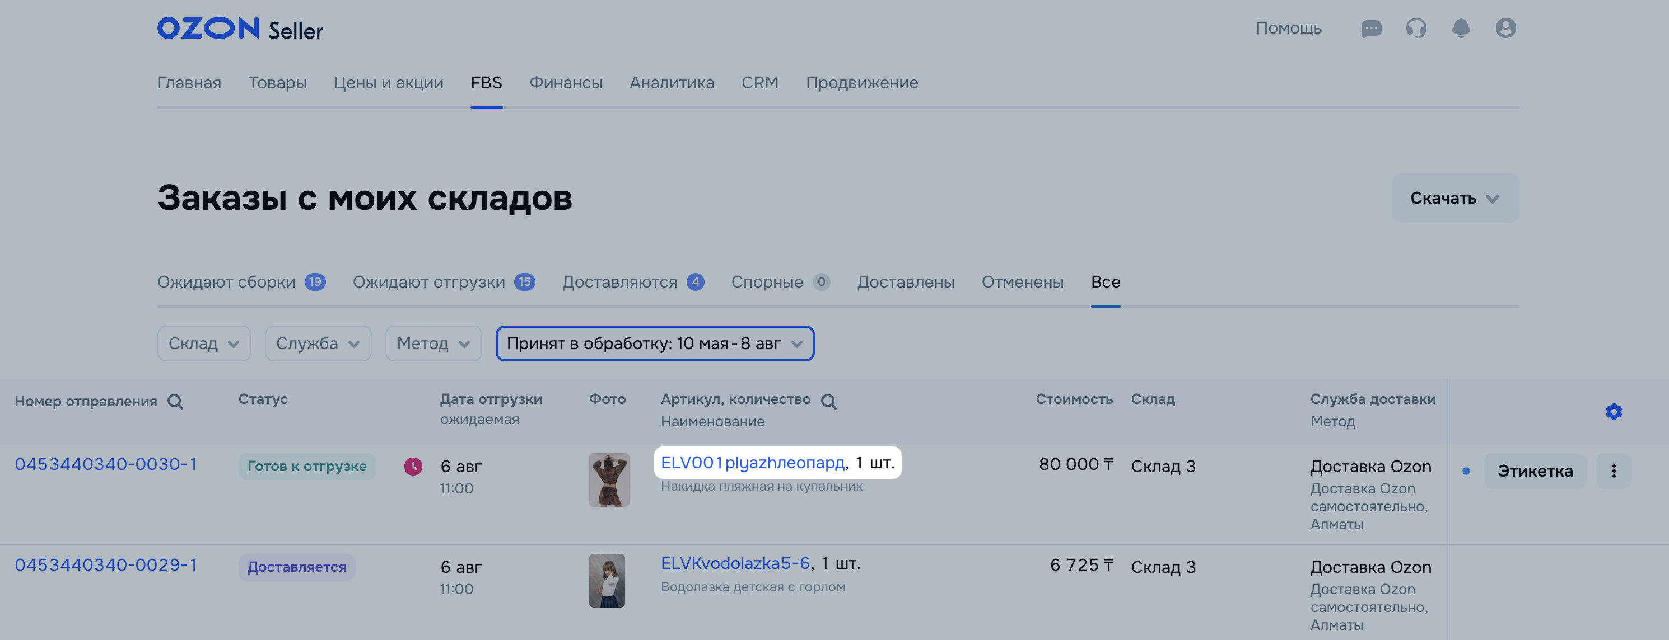Image resolution: width=1669 pixels, height=640 pixels.
Task: Open notifications bell icon
Action: coord(1461,29)
